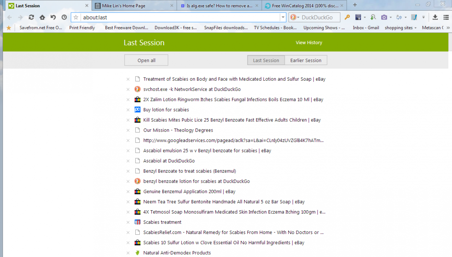Open the Print Friendly bookmark
This screenshot has height=257, width=452.
point(82,28)
